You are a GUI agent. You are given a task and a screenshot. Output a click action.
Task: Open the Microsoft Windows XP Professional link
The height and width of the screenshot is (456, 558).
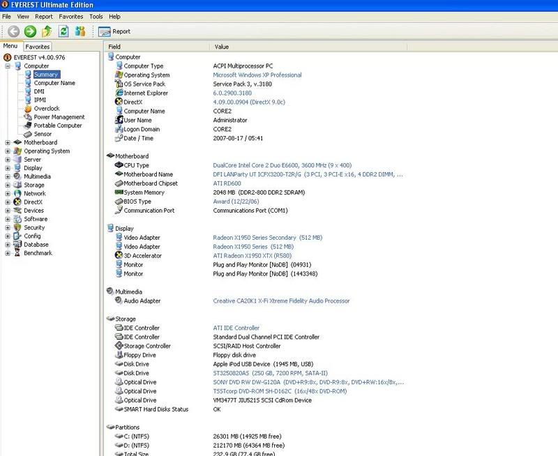click(257, 75)
